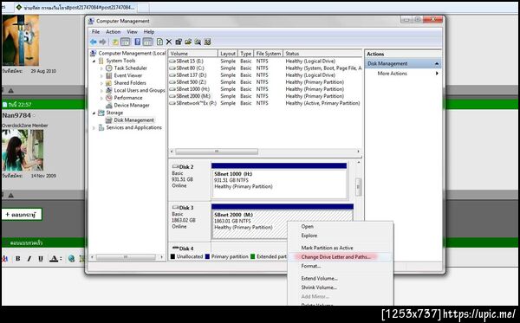Expand More Actions submenu arrow
Image resolution: width=520 pixels, height=323 pixels.
pos(437,74)
